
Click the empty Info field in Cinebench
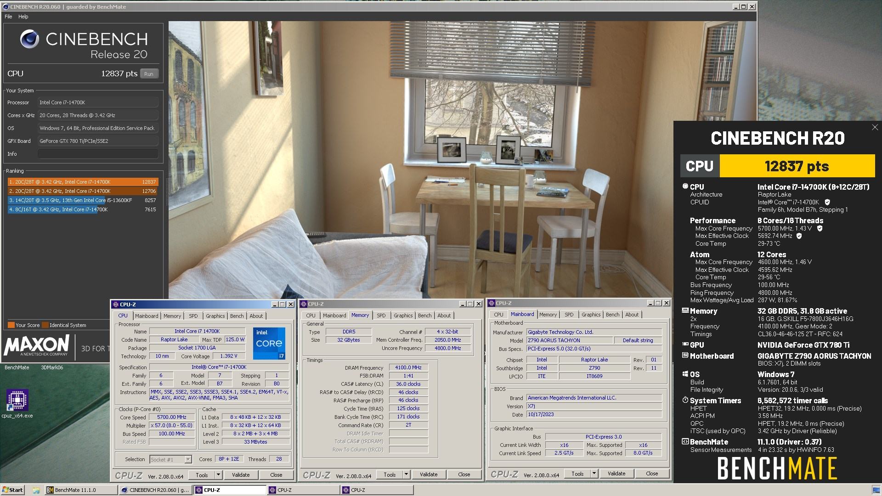click(x=98, y=154)
